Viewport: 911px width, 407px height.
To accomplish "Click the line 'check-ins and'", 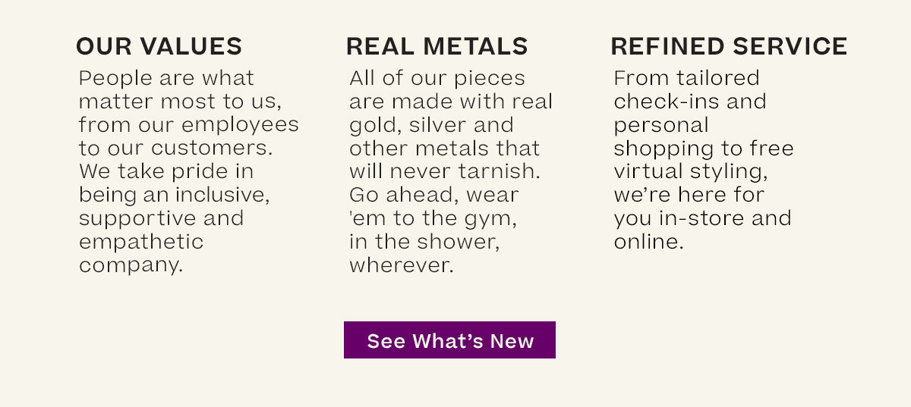I will [690, 102].
